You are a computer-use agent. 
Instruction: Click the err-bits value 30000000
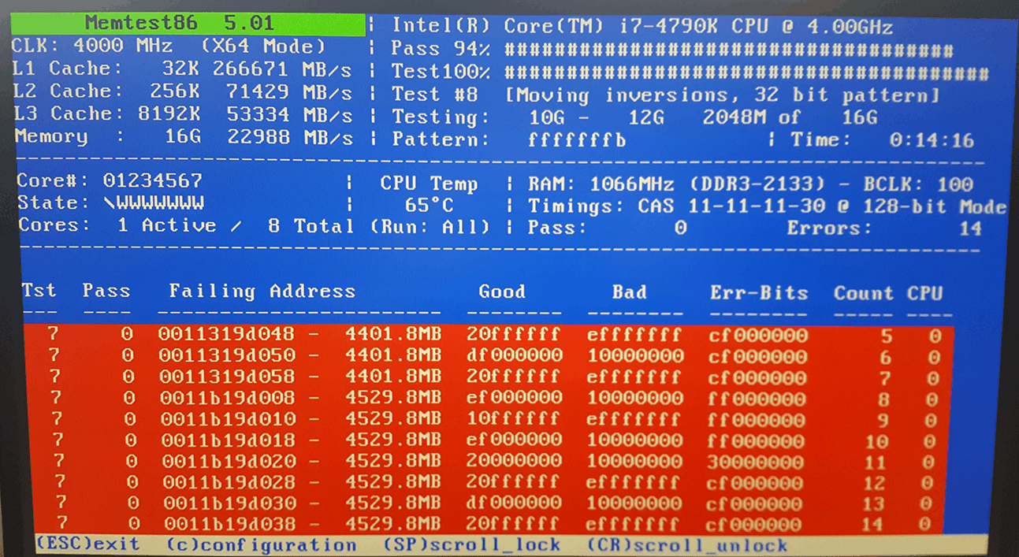(756, 462)
